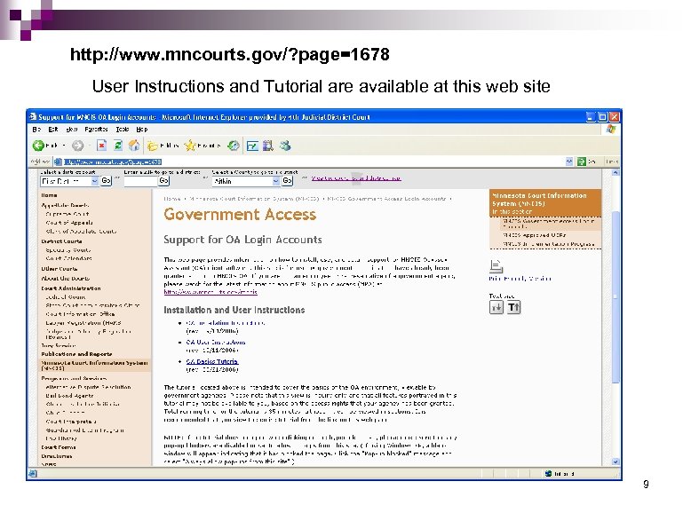Screen dimensions: 691x505
Task: Open Court of Appeals in the left sidebar
Action: click(69, 223)
